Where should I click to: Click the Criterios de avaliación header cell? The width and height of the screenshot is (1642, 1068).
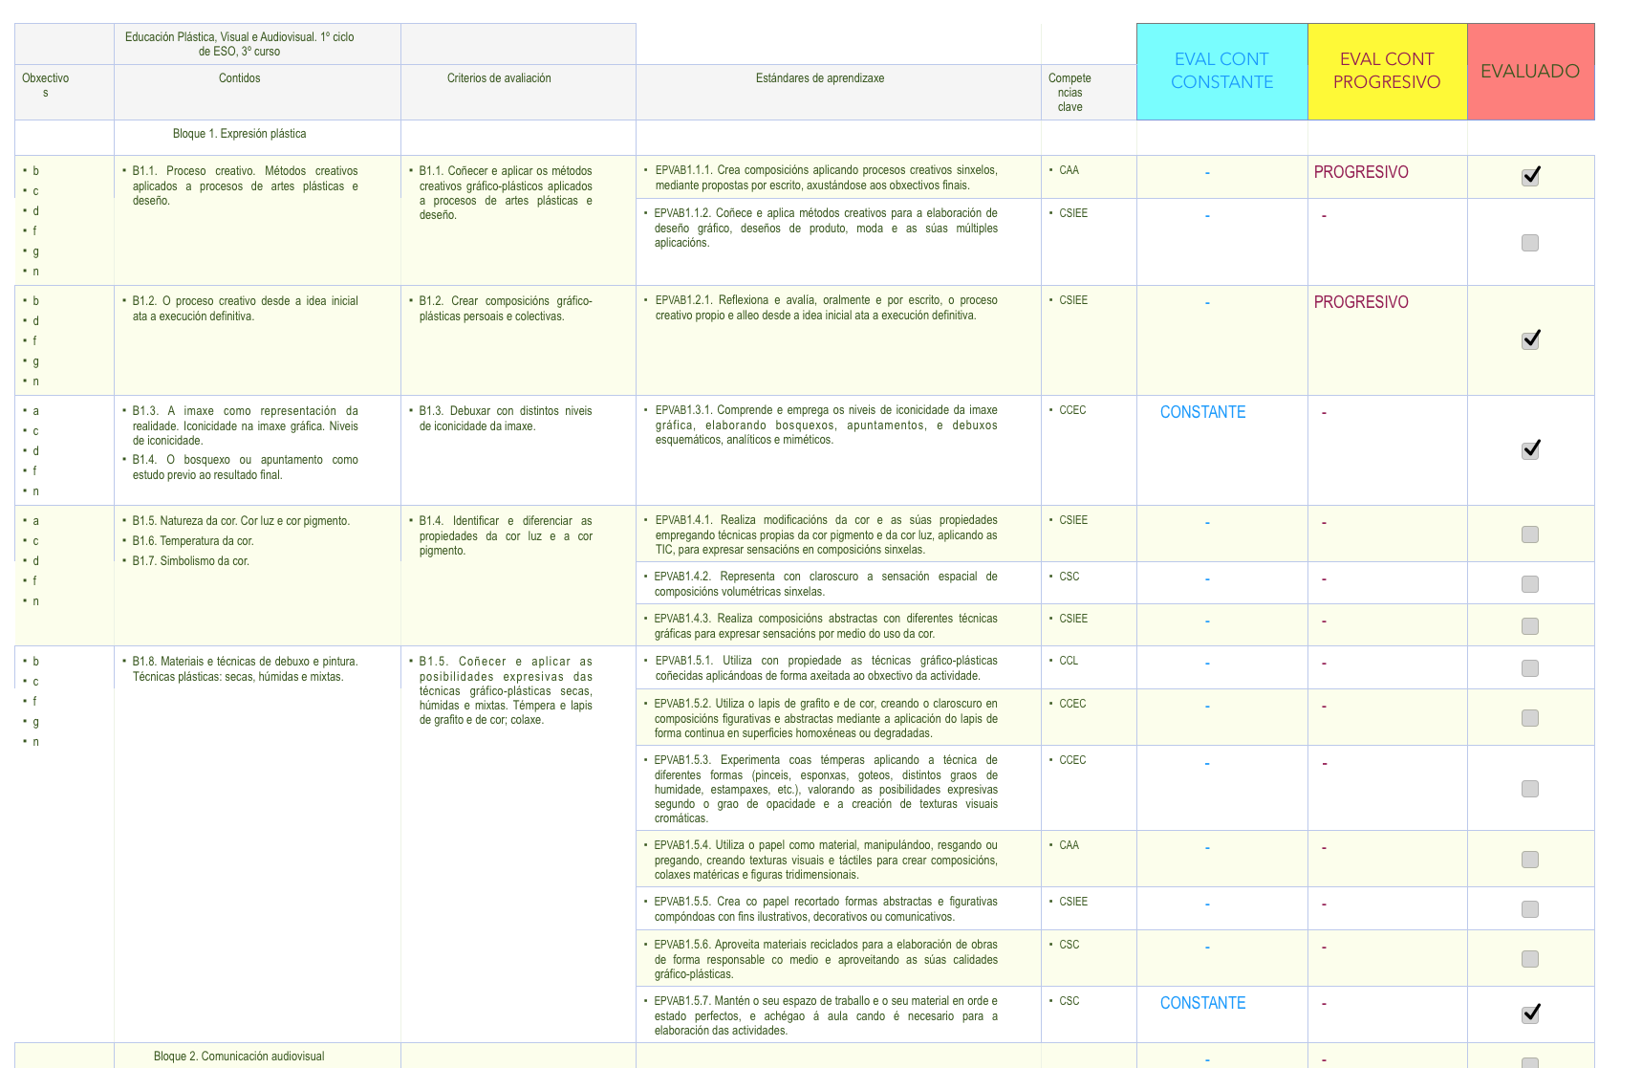coord(499,78)
